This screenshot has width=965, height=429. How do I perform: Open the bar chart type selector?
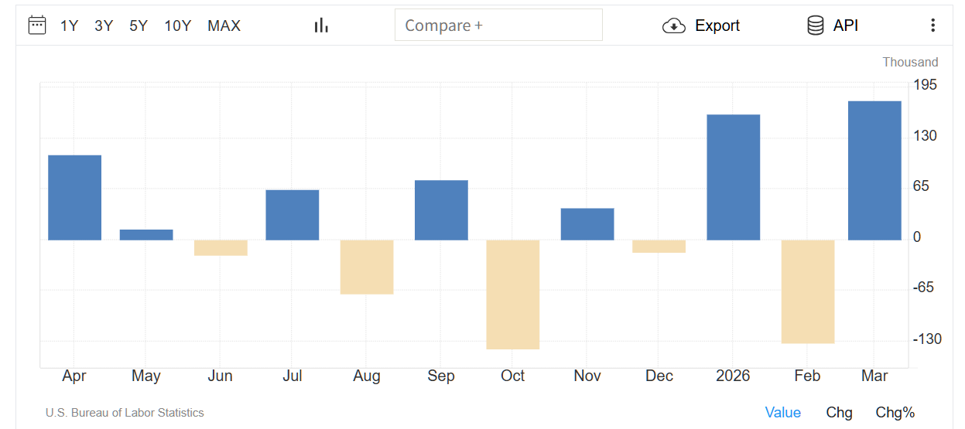(321, 26)
